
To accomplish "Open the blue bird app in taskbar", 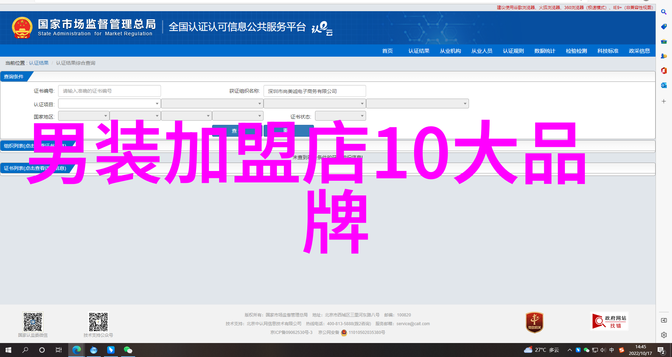I will 93,350.
